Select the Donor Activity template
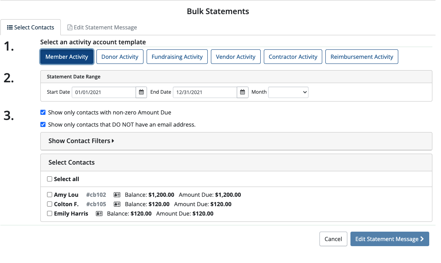441x263 pixels. tap(120, 56)
